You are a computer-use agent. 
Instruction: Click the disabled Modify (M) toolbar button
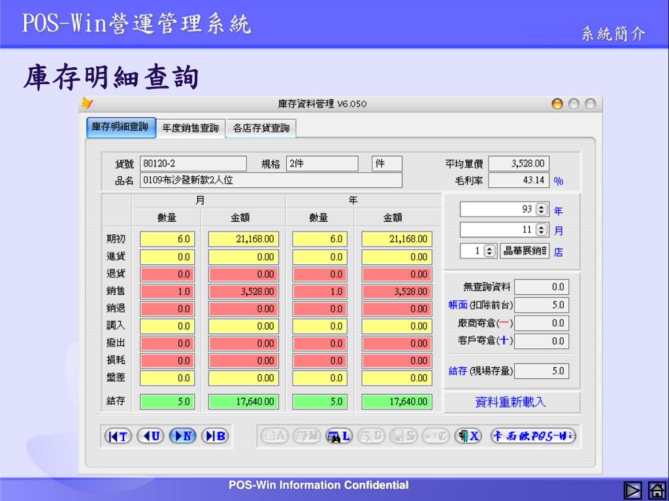tap(307, 436)
